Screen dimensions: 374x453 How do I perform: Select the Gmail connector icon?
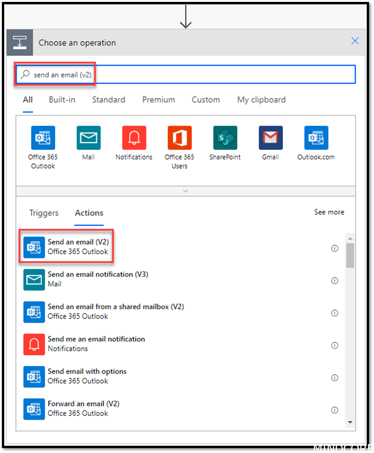point(270,137)
